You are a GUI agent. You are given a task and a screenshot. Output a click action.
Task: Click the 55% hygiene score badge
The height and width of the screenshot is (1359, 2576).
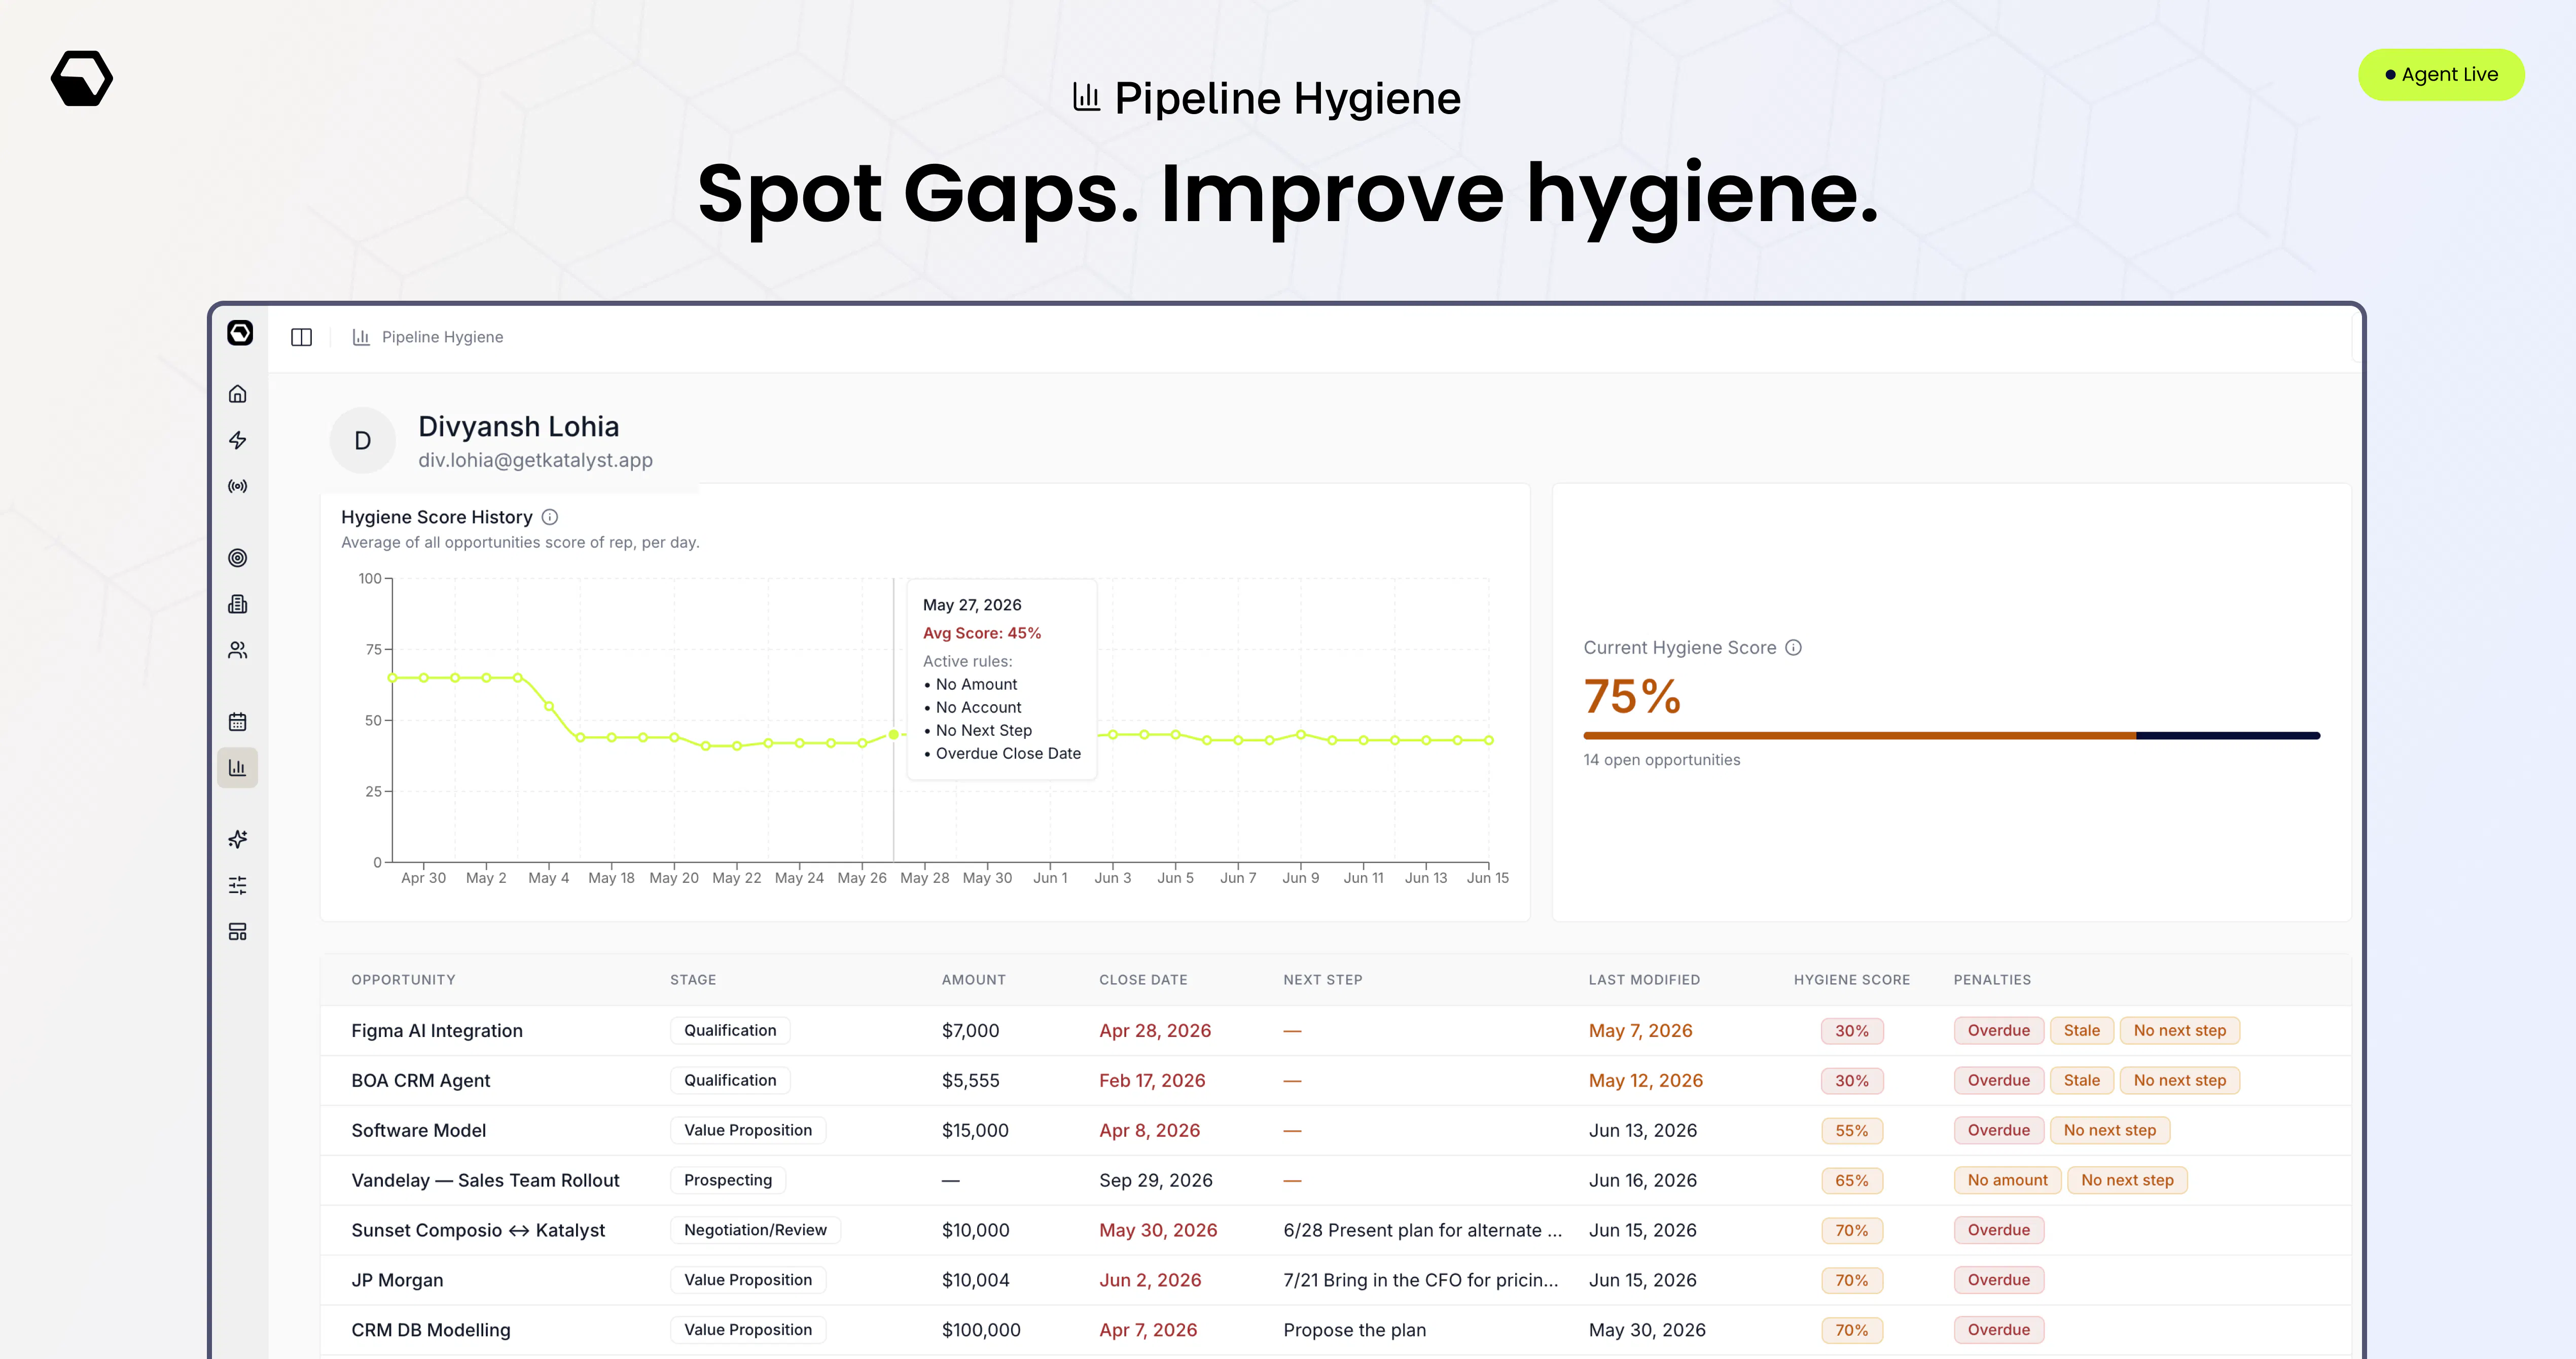click(1852, 1131)
